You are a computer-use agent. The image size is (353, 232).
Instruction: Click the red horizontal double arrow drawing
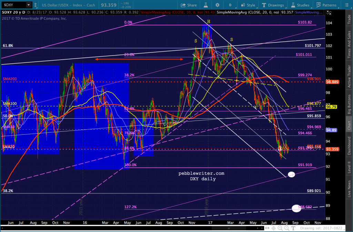[x=139, y=59]
